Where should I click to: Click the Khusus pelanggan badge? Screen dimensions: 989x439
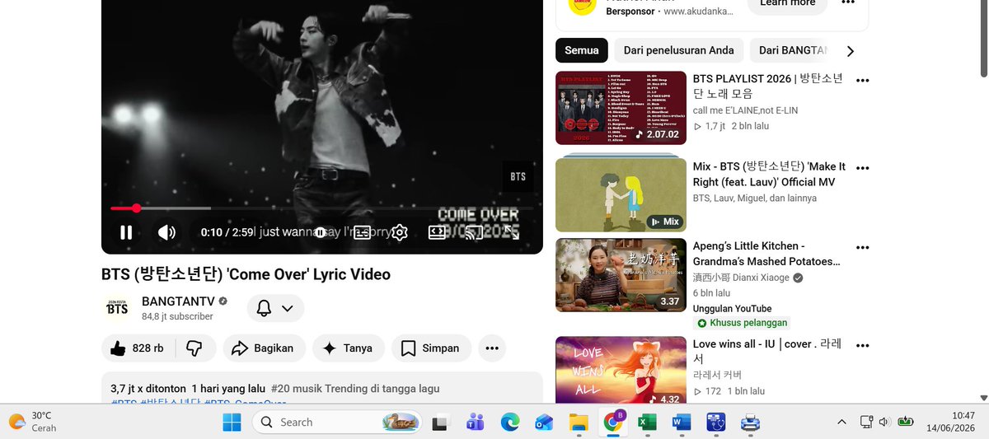[x=741, y=323]
